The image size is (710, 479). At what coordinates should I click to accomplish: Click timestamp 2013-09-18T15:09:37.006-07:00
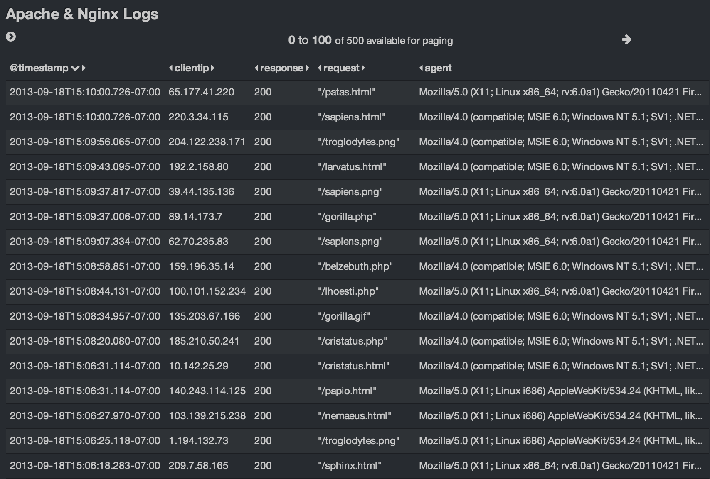85,217
